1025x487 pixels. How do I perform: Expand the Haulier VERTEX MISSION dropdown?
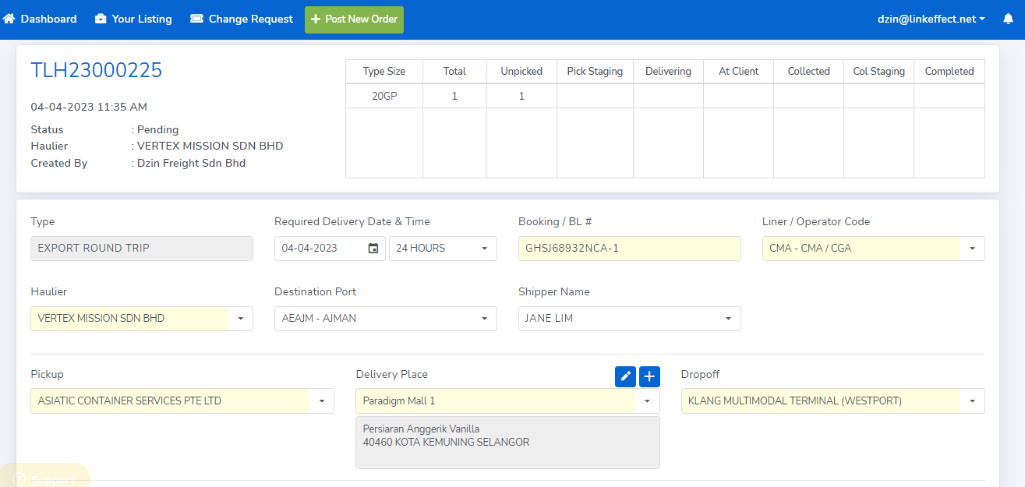click(141, 319)
